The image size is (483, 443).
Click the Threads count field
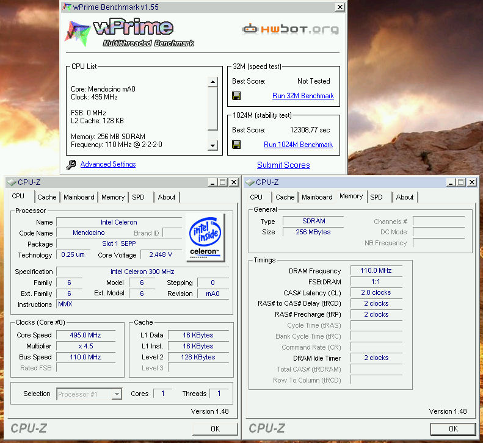coord(219,394)
